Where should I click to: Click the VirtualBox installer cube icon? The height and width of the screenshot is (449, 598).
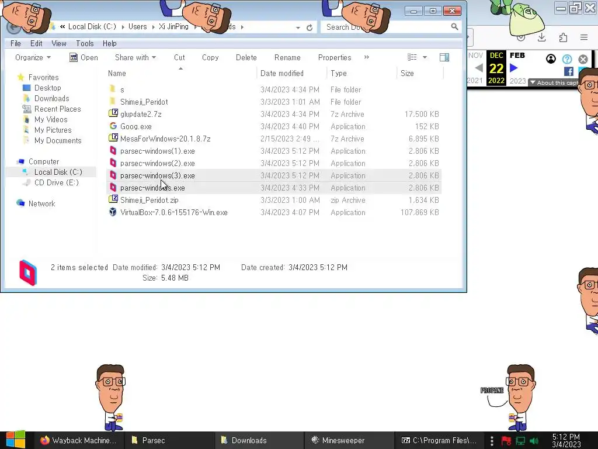point(113,212)
